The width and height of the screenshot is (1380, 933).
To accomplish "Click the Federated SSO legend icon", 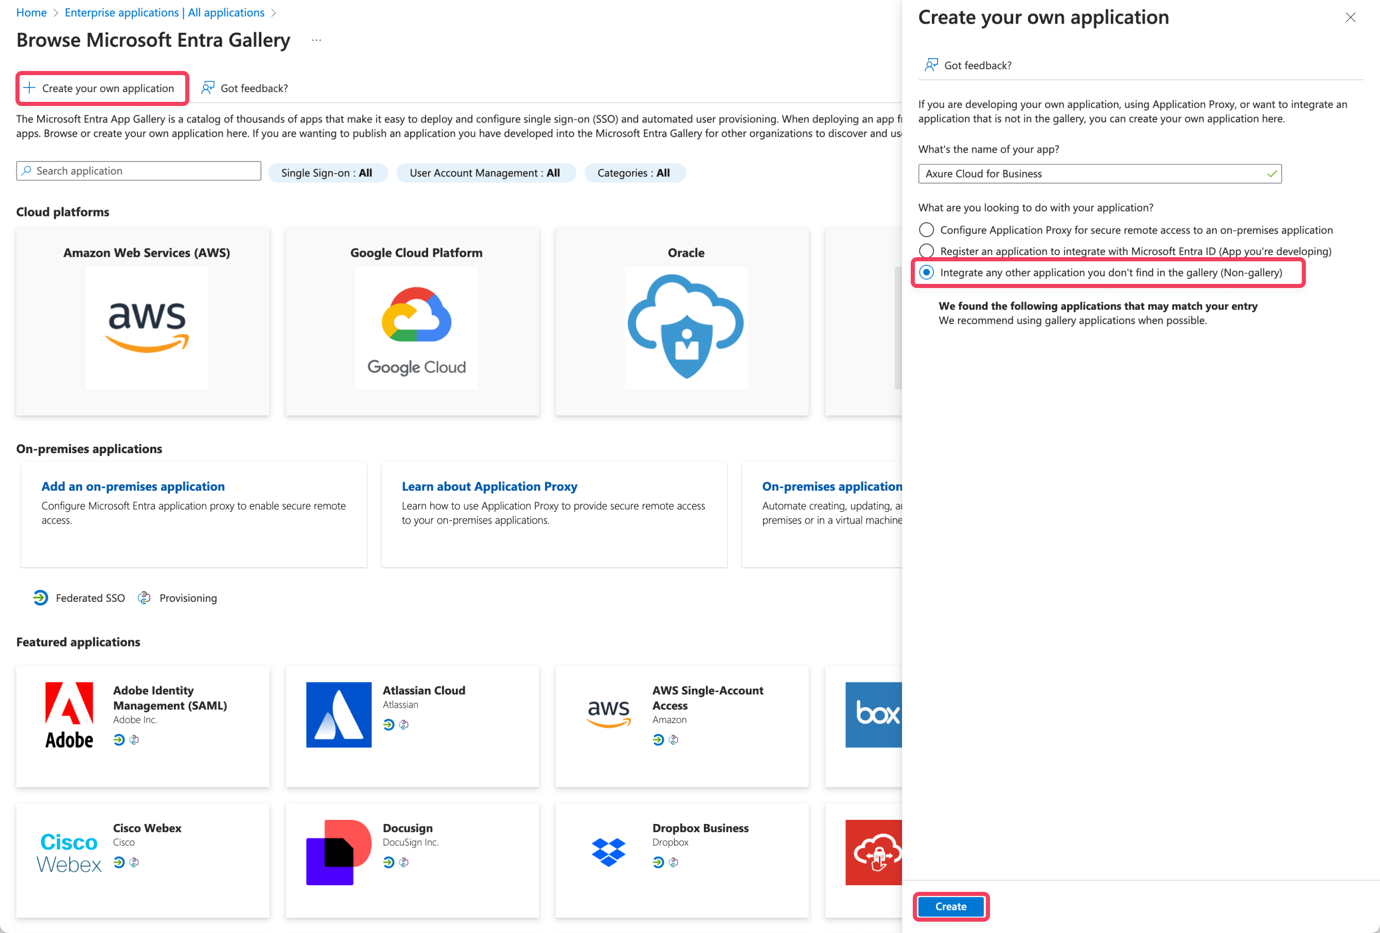I will point(39,598).
